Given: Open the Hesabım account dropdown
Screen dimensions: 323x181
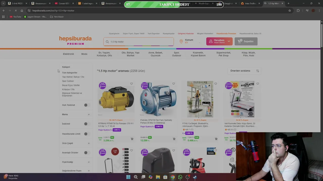Looking at the screenshot, I should pos(219,41).
